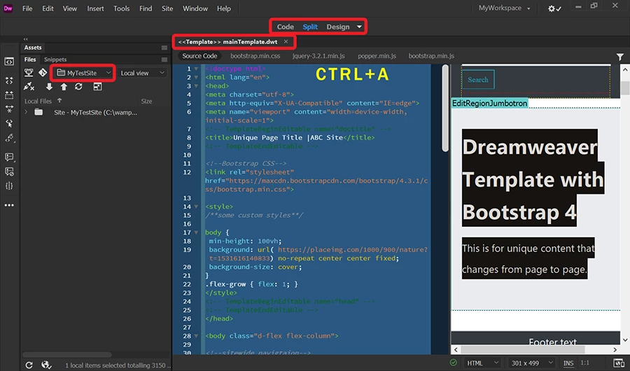This screenshot has height=371, width=630.
Task: Open the Assets panel options menu icon
Action: pos(164,48)
